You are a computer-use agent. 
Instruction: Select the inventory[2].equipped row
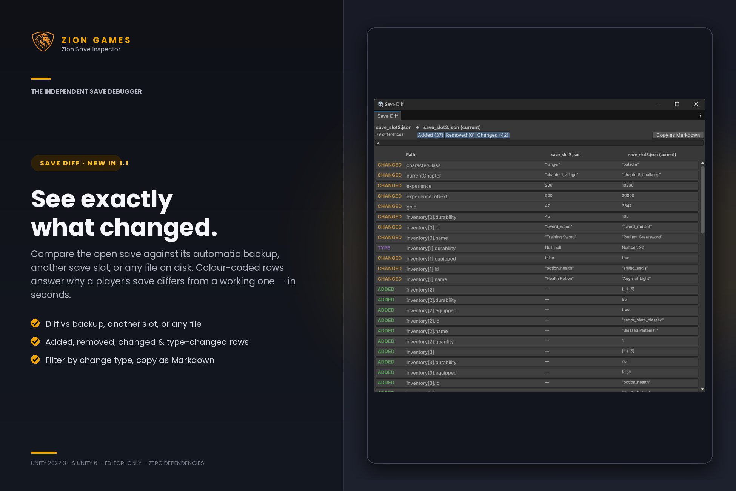[x=537, y=310]
